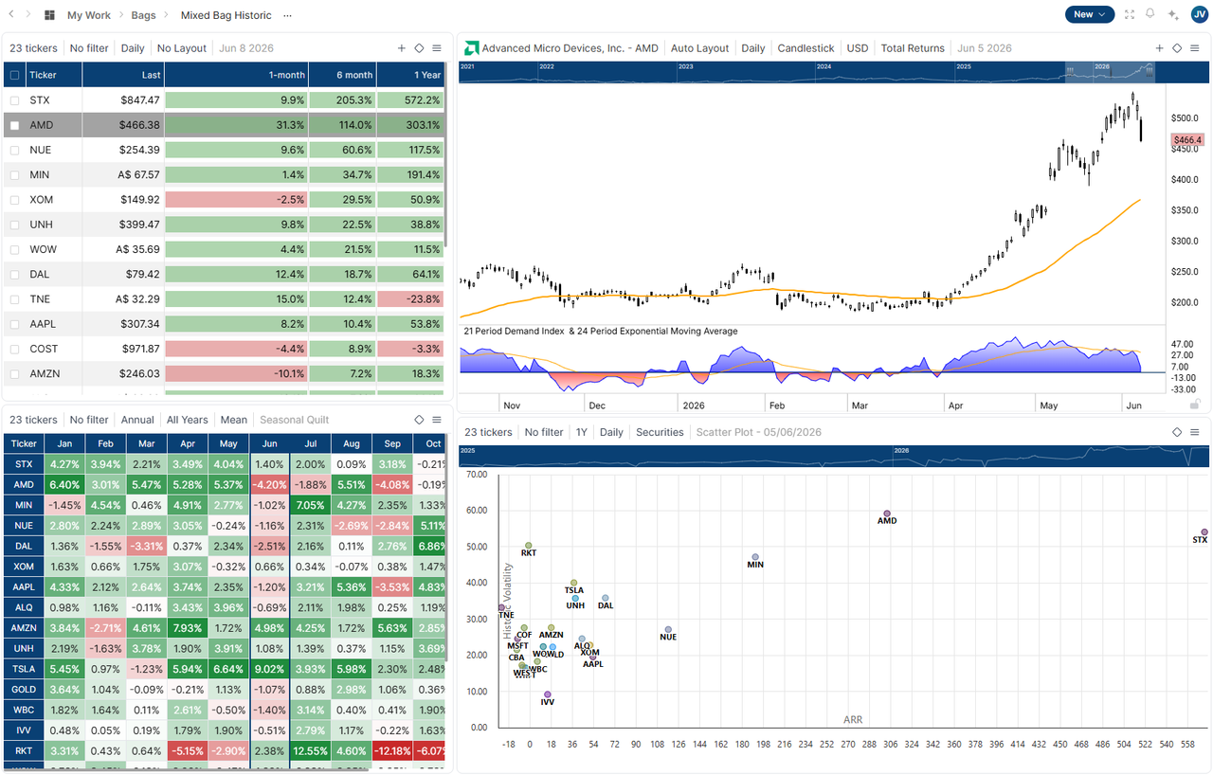Open the notifications bell
Image resolution: width=1213 pixels, height=775 pixels.
click(x=1150, y=14)
